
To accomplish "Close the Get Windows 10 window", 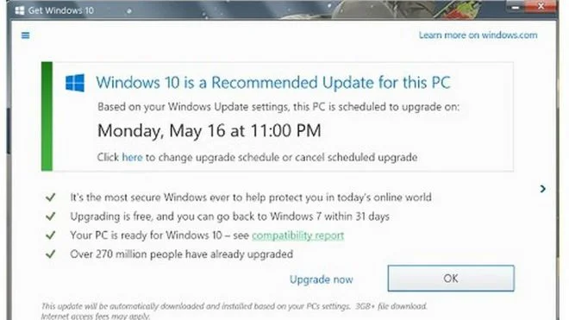I will pos(541,6).
